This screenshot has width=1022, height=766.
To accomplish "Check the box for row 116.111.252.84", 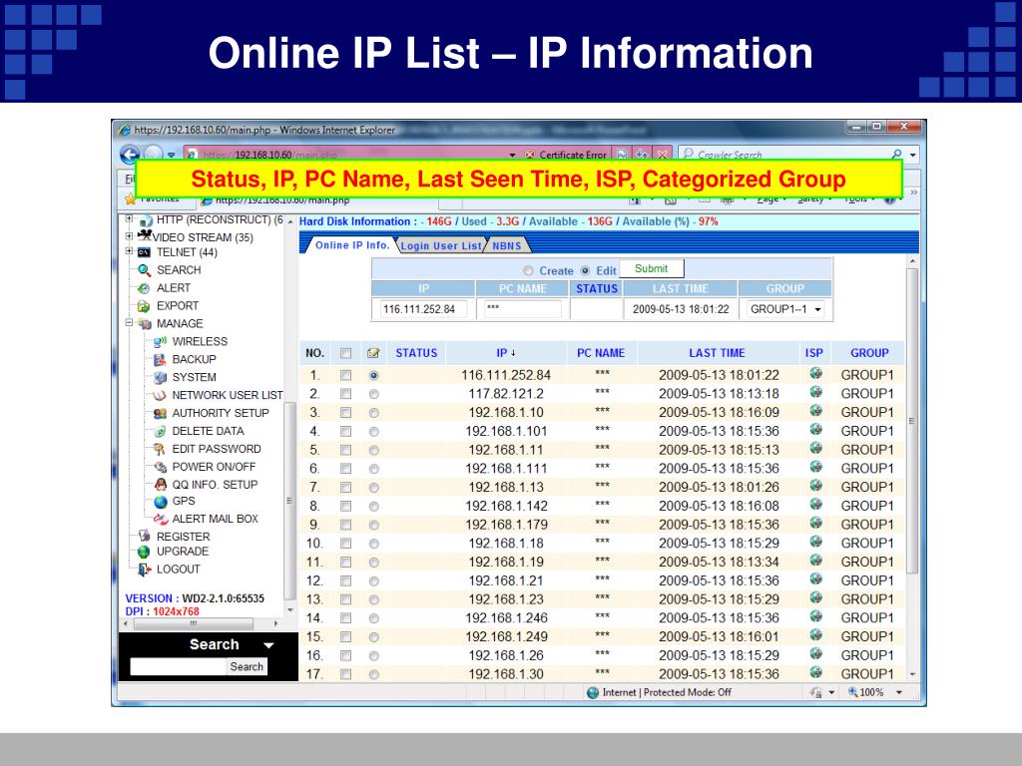I will [345, 375].
